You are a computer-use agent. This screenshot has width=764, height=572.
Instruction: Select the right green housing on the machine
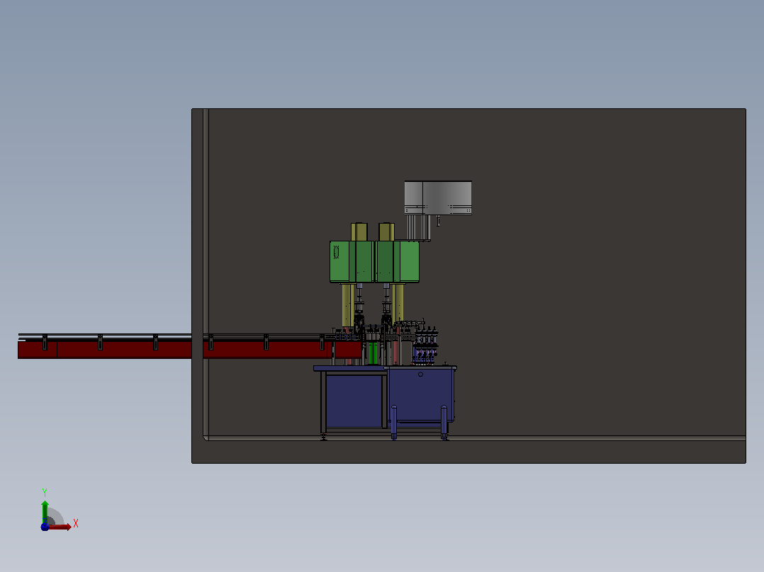click(397, 261)
